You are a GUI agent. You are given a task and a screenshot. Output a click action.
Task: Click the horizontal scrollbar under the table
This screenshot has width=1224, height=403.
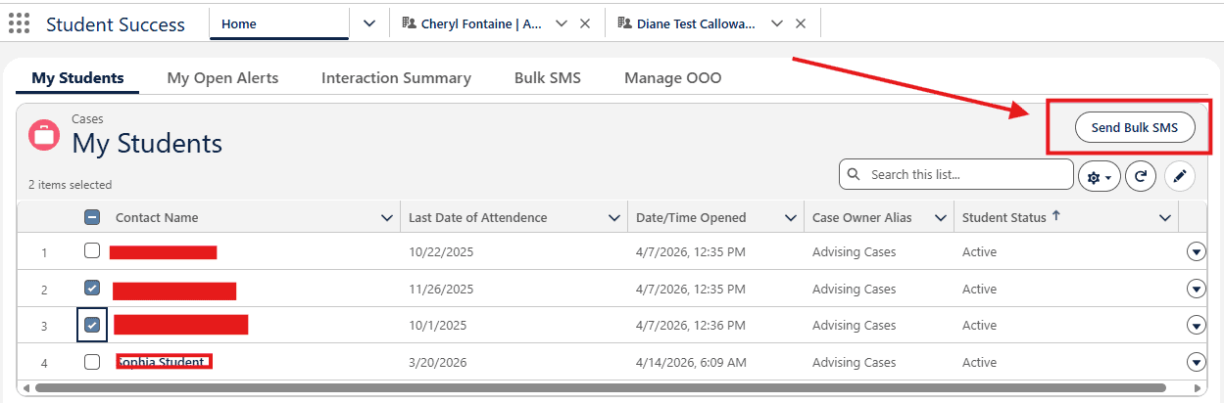pos(600,387)
